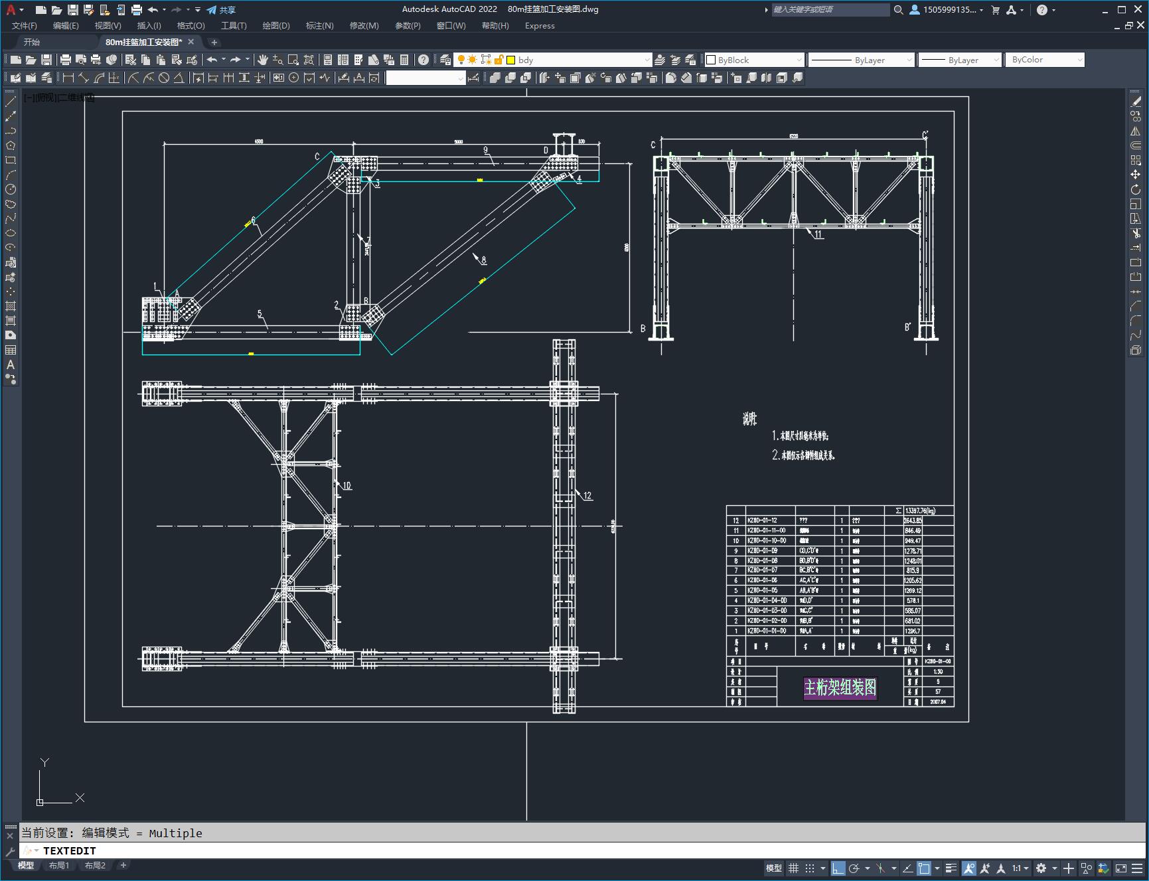Choose the Circle draw tool
1149x881 pixels.
pos(11,189)
